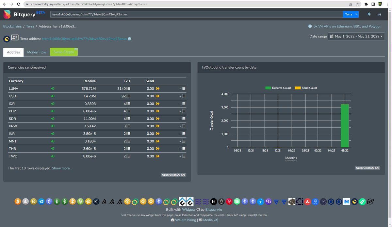The image size is (392, 227).
Task: Click the KRW transactions list icon
Action: click(x=128, y=126)
